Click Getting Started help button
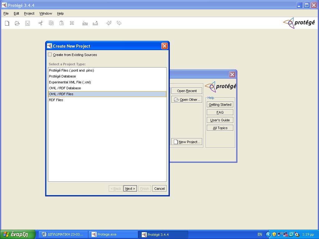 [220, 105]
